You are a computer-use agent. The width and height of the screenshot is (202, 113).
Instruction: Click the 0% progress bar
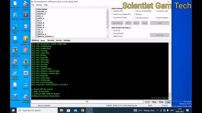click(87, 102)
